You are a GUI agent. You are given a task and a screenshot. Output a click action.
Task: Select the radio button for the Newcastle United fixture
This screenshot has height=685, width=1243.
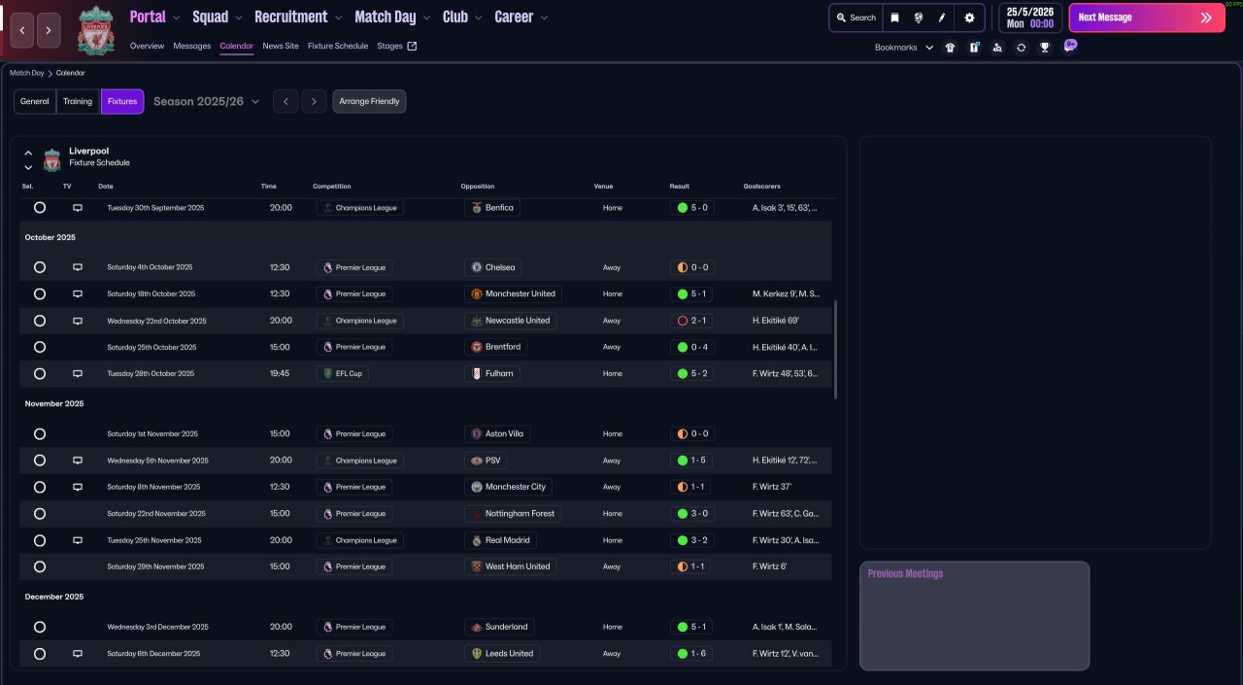click(40, 321)
